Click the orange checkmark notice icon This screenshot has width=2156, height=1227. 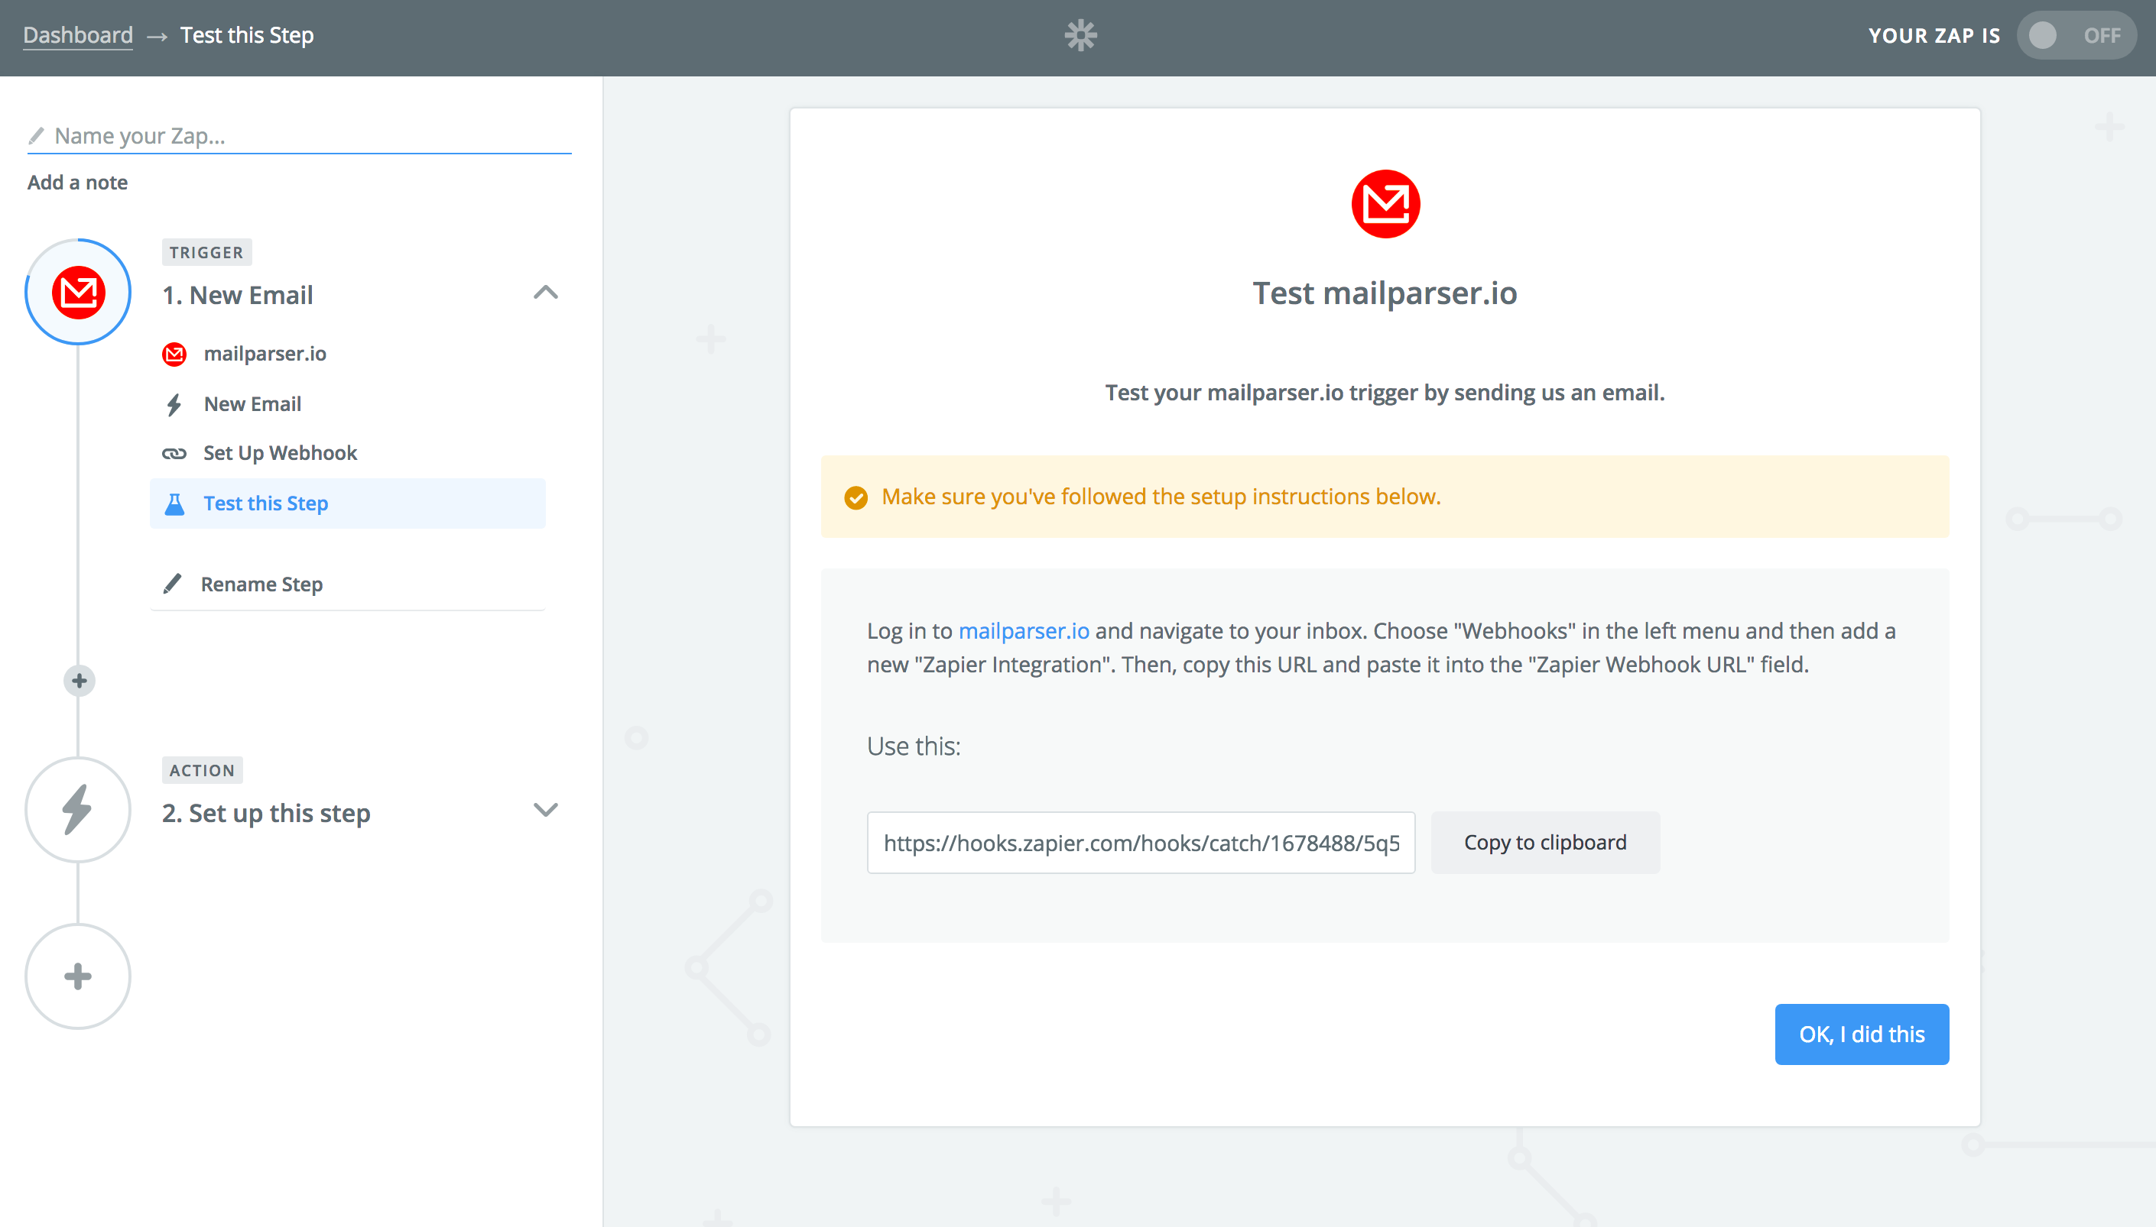855,497
